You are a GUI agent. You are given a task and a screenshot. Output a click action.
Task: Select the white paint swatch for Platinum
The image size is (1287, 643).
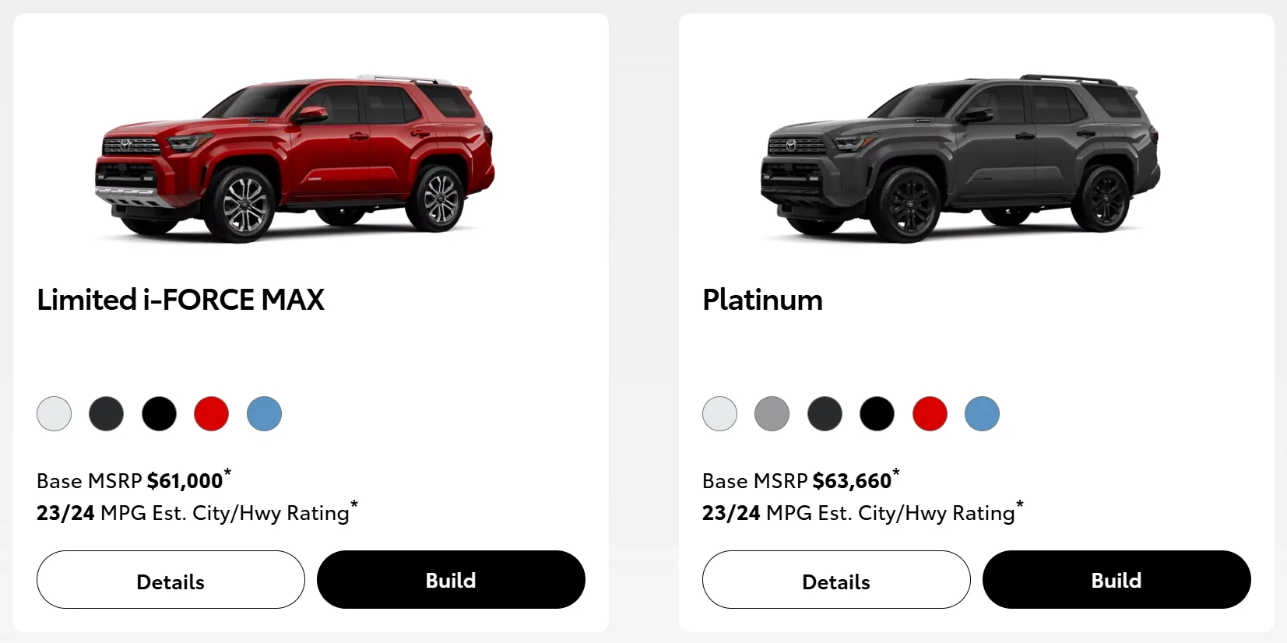tap(719, 413)
